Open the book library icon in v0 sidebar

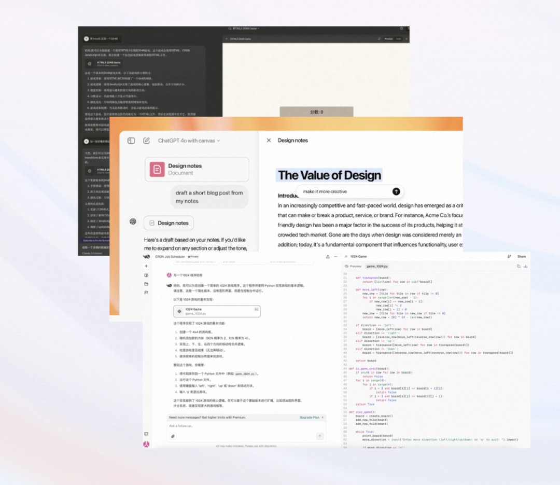(x=146, y=275)
